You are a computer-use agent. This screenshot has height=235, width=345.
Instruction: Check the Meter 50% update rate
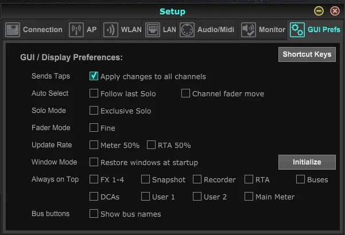tap(94, 145)
